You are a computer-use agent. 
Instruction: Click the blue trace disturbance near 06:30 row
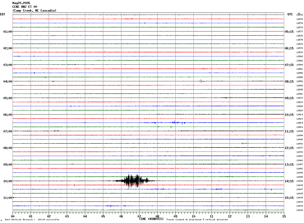point(173,123)
